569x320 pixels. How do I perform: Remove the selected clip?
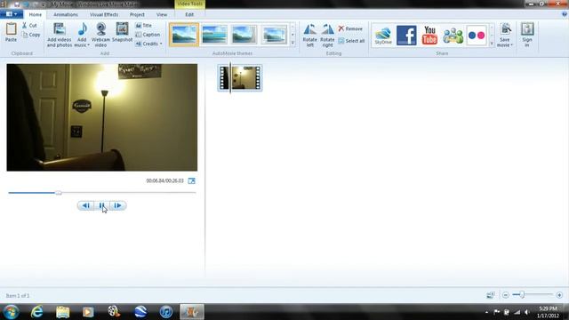(350, 28)
